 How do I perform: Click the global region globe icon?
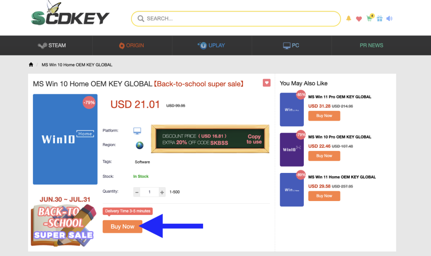click(140, 145)
